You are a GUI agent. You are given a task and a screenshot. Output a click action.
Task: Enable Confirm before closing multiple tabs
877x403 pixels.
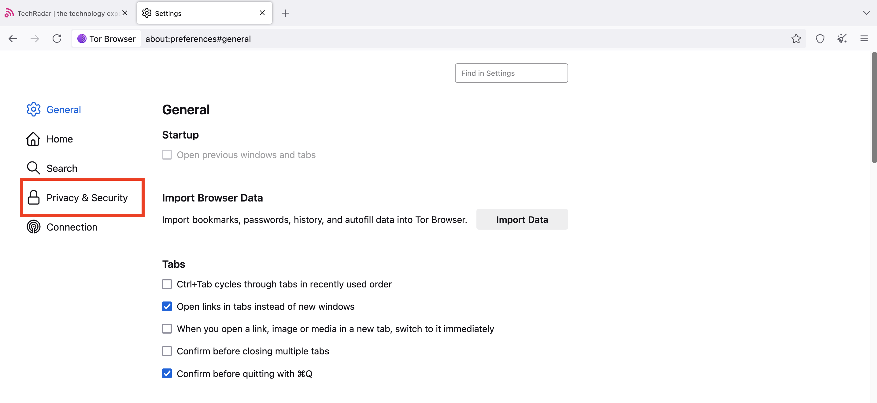coord(167,351)
